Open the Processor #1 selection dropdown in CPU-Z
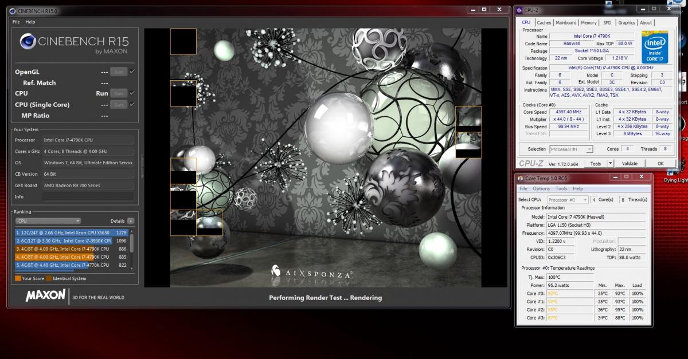 (x=571, y=149)
